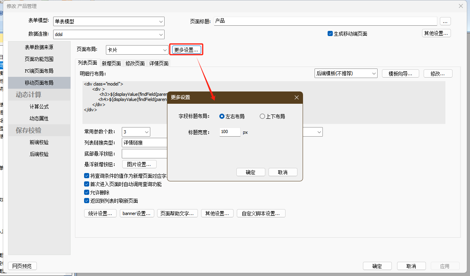Click the 网页预览 button
The height and width of the screenshot is (276, 470).
coord(22,266)
